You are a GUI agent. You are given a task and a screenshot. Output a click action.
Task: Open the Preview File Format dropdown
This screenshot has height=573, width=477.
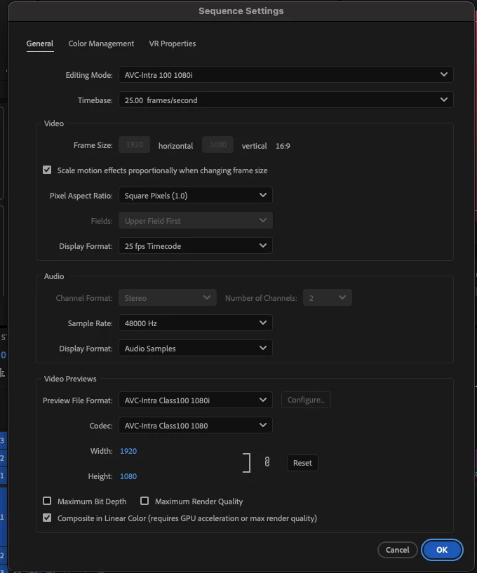click(x=196, y=400)
